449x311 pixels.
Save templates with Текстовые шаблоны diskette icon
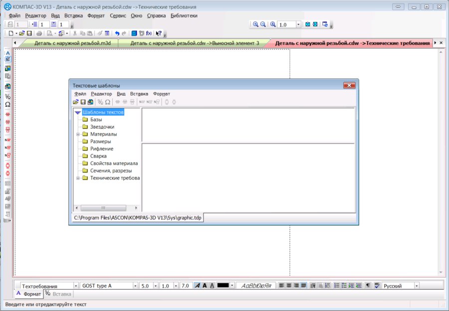83,102
